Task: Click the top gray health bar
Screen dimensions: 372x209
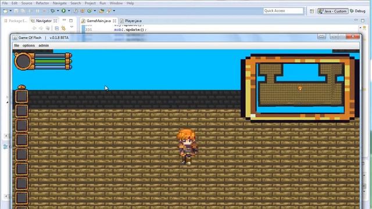Action: coord(51,56)
